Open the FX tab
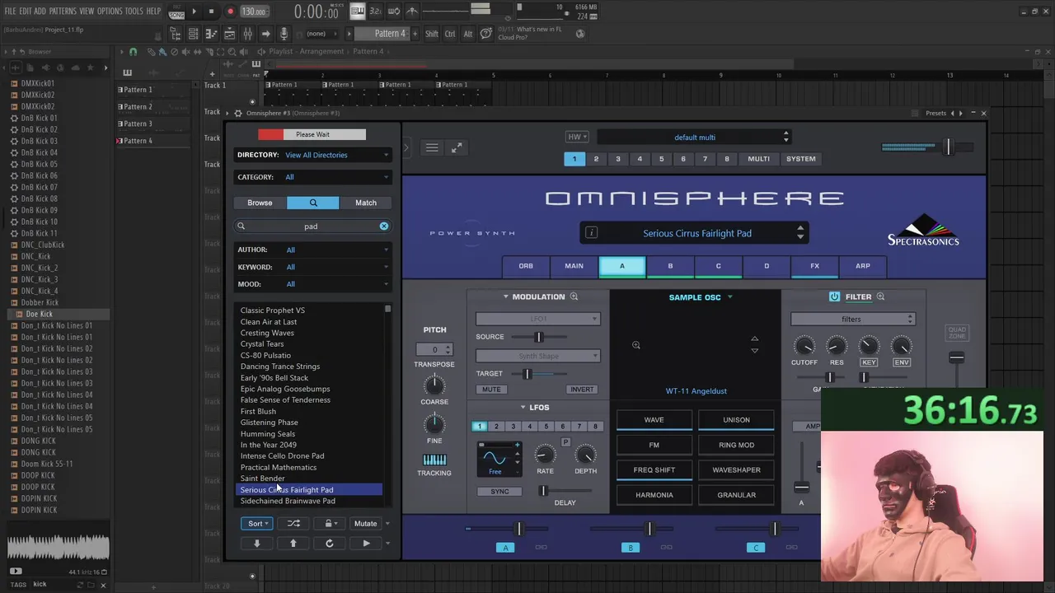Image resolution: width=1055 pixels, height=593 pixels. click(x=814, y=266)
